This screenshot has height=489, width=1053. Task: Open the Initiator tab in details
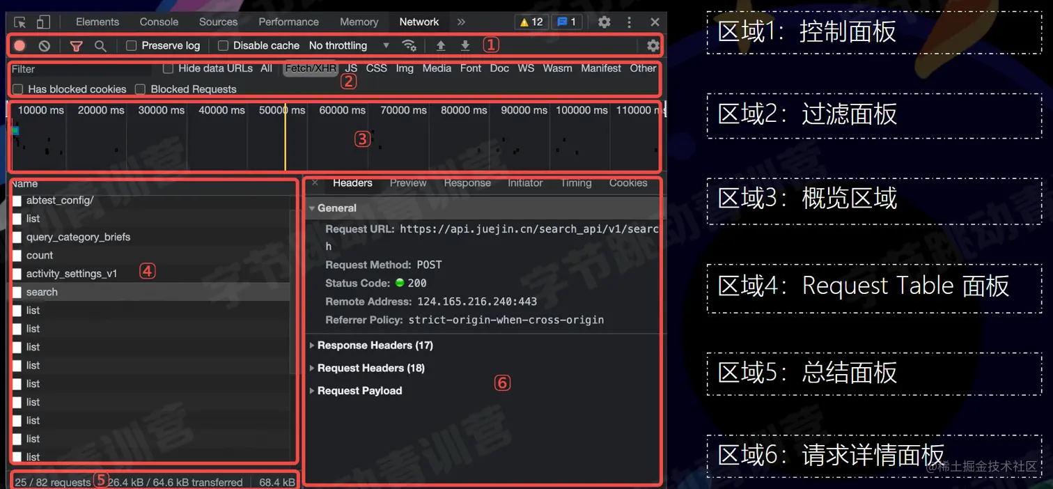click(x=525, y=183)
